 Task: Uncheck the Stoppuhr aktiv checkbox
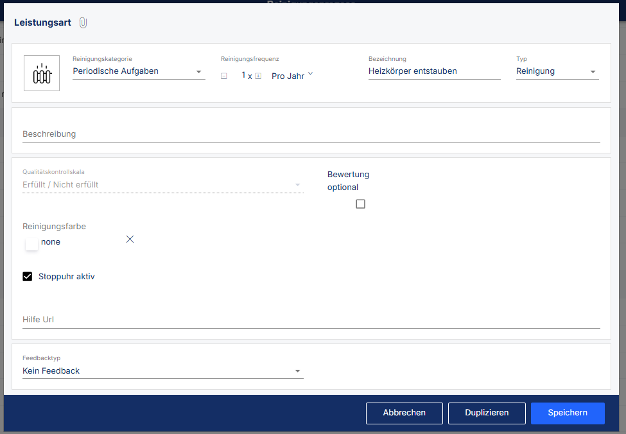(28, 277)
